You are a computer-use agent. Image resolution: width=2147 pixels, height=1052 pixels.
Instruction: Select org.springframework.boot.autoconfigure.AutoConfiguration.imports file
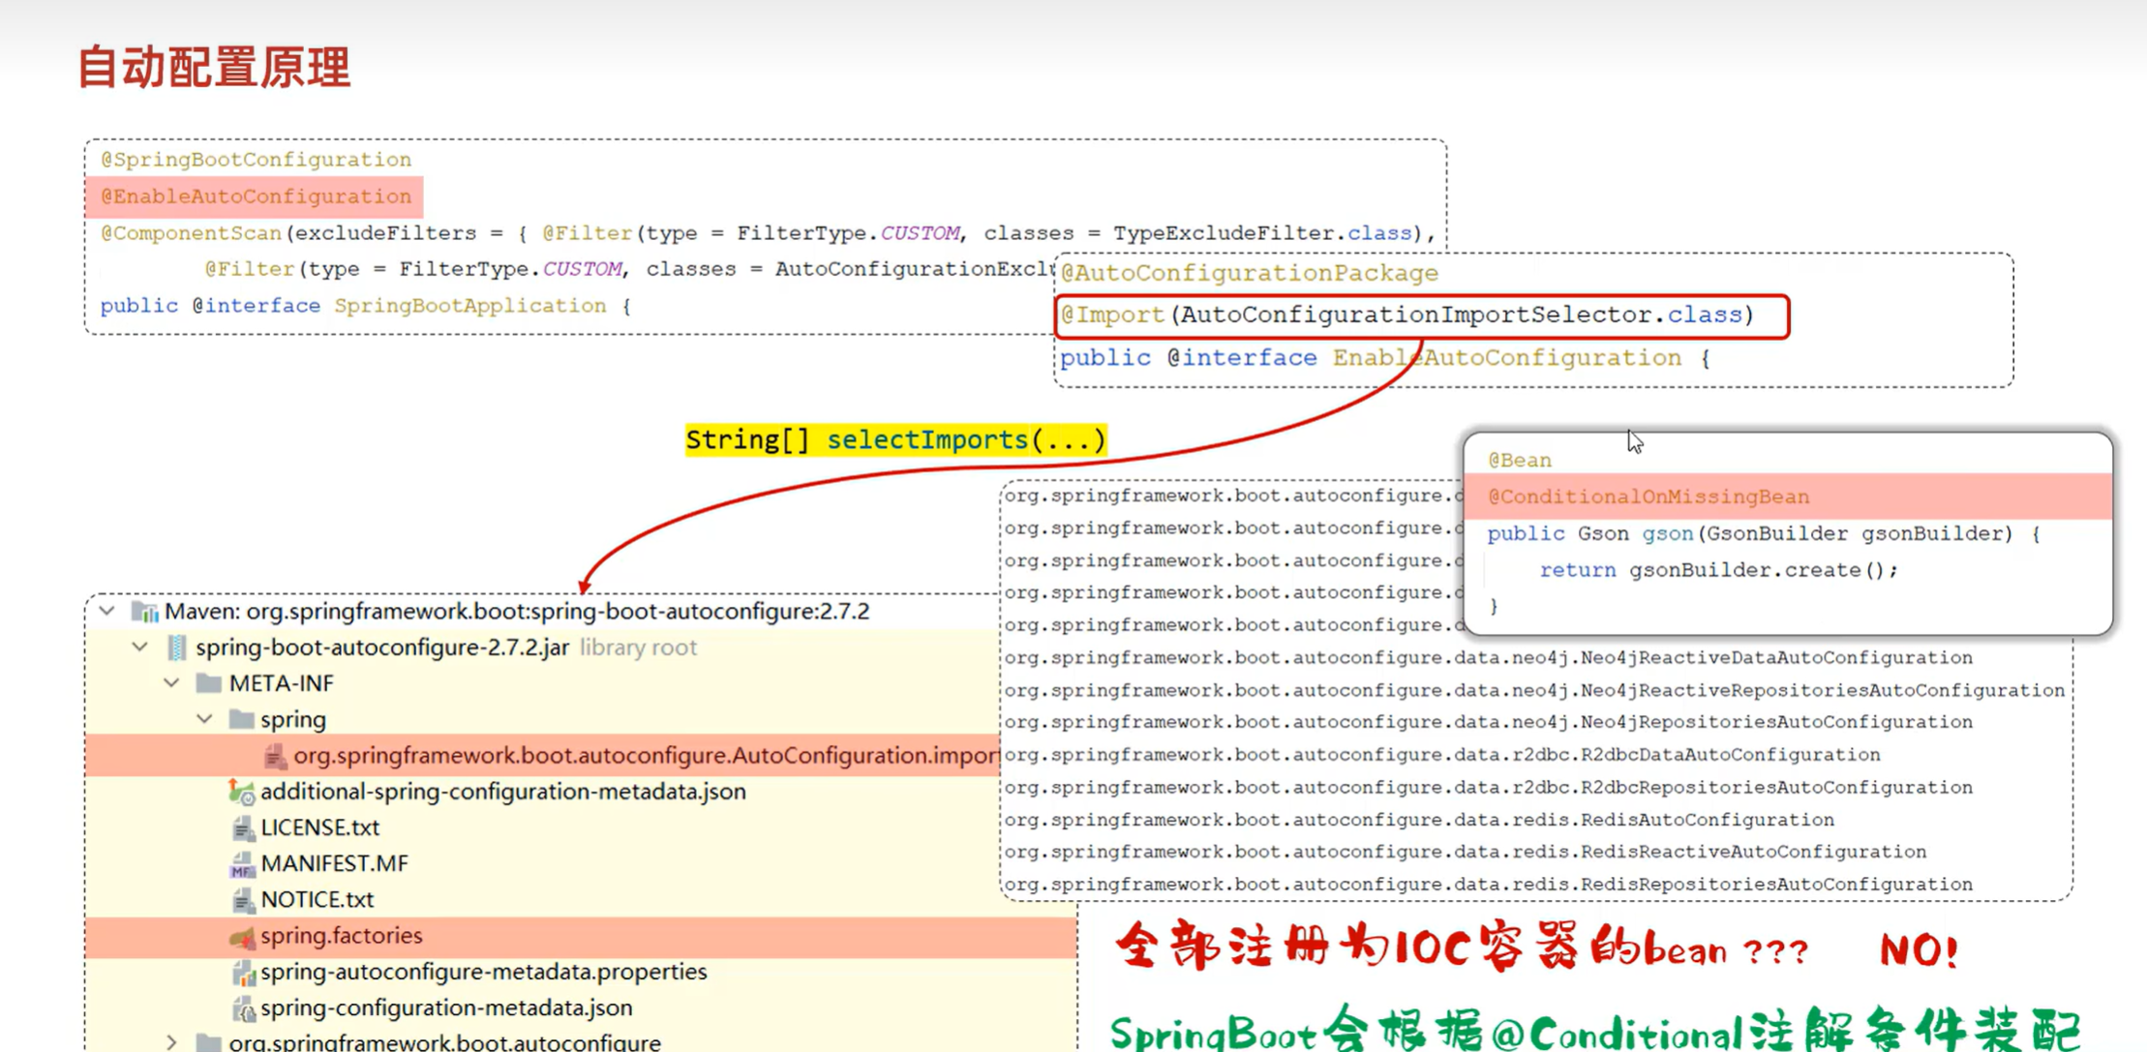click(x=646, y=756)
